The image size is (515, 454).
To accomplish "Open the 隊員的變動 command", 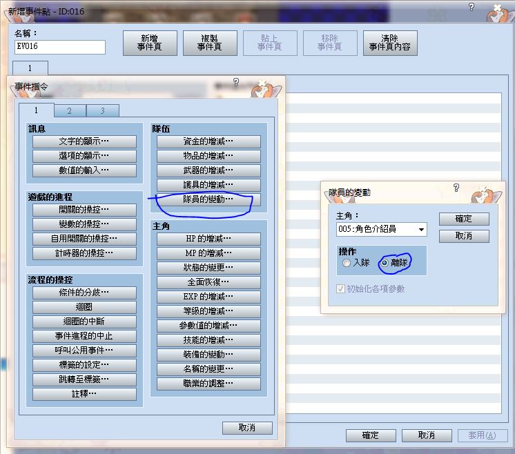I will click(208, 199).
